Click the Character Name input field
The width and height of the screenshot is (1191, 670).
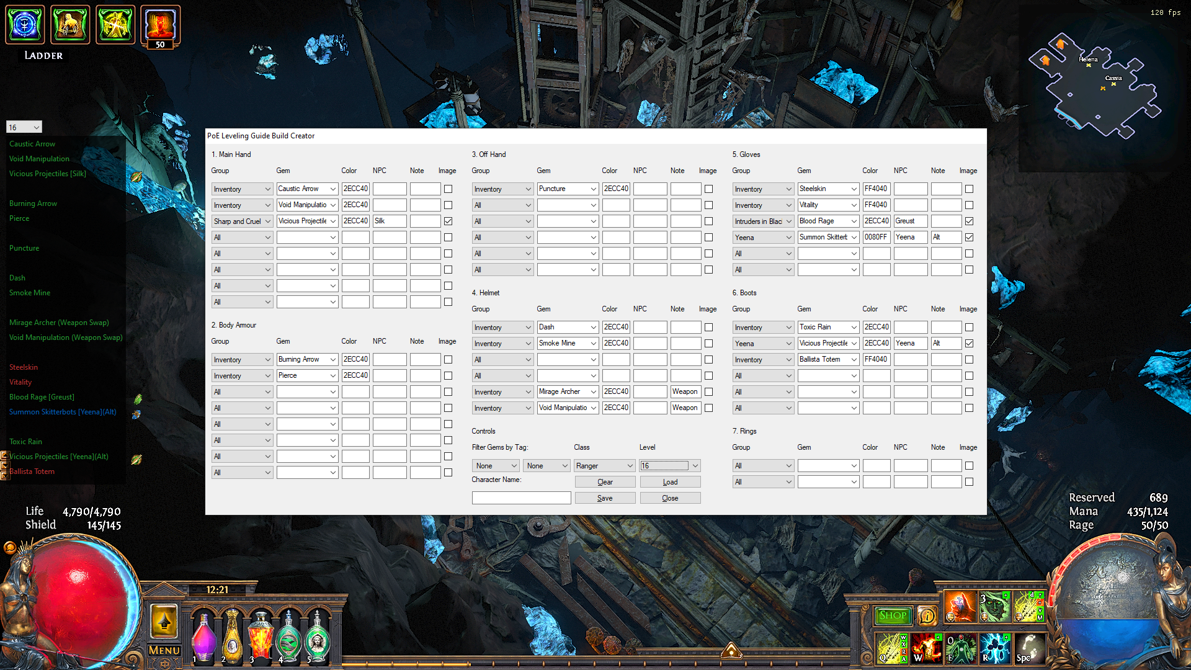pos(521,498)
